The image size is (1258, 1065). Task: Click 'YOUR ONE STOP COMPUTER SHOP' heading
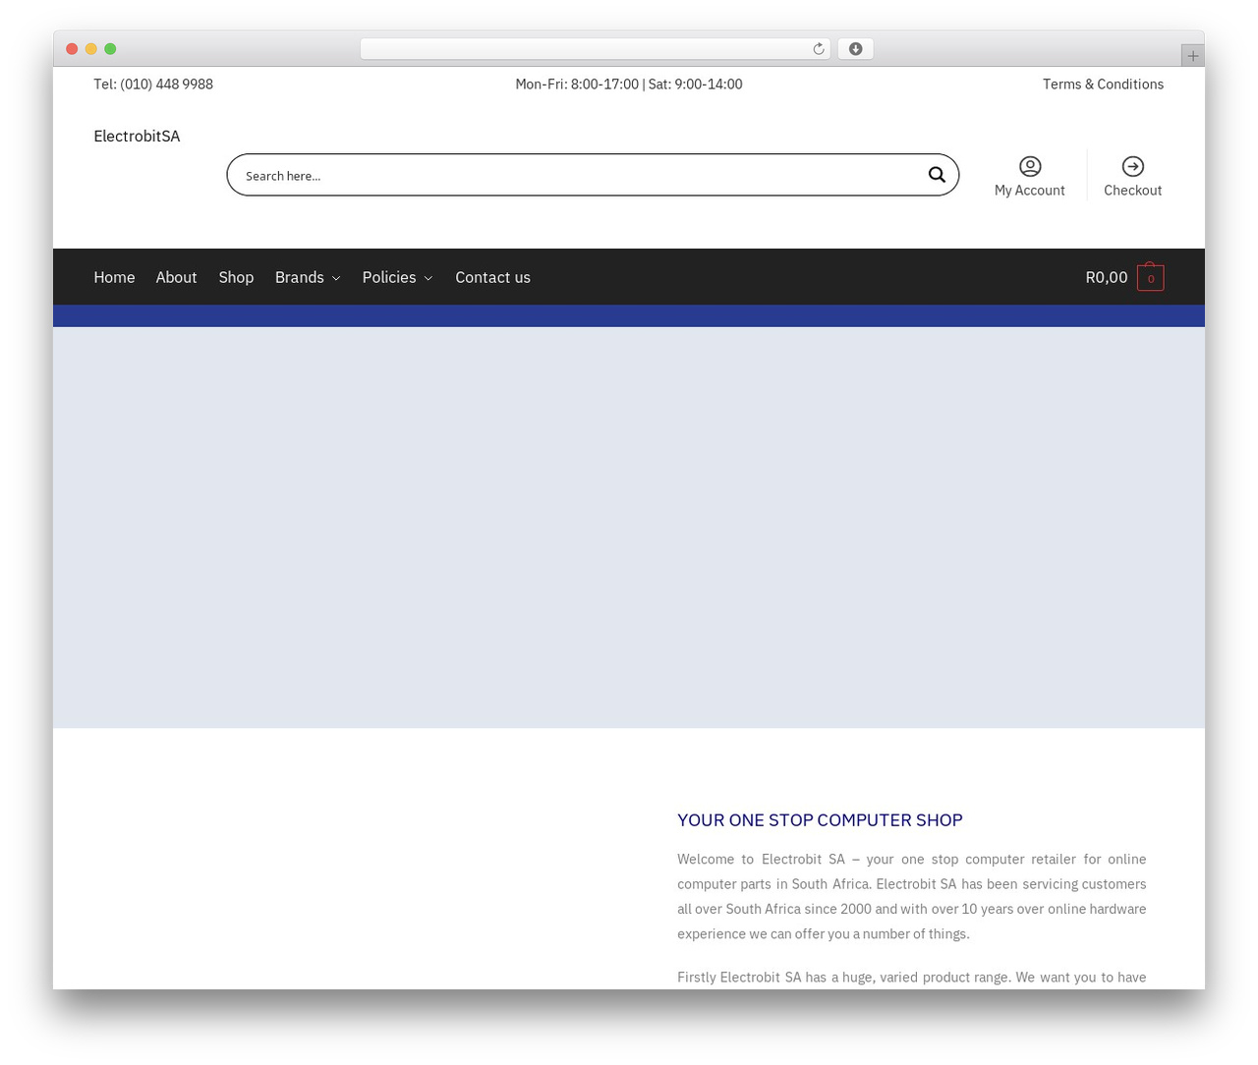[x=820, y=819]
